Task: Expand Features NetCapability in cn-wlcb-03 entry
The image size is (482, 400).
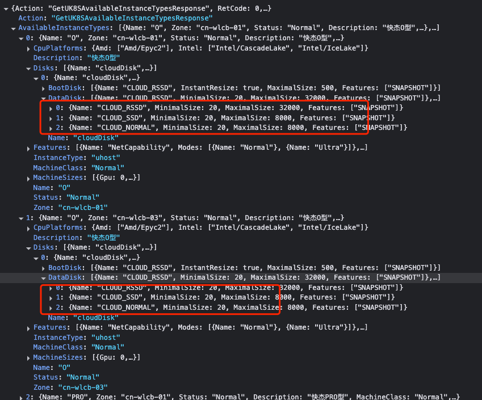Action: (x=28, y=328)
